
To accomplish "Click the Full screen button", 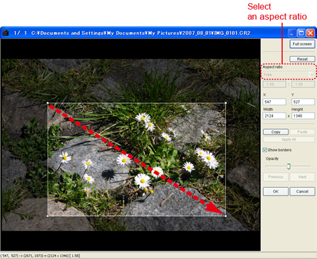I will coord(302,44).
